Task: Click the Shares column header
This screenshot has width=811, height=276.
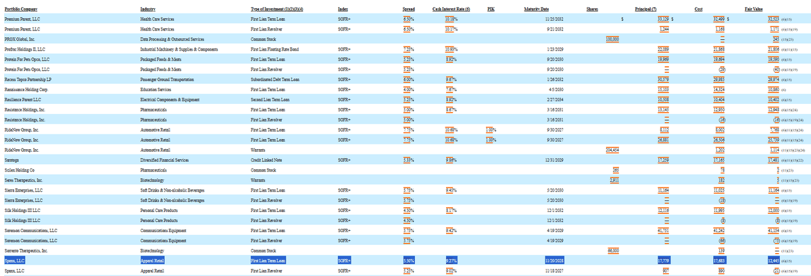Action: pos(593,9)
